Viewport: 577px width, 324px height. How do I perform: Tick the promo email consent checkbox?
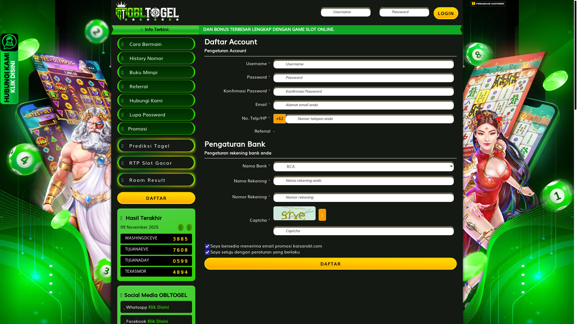click(207, 246)
